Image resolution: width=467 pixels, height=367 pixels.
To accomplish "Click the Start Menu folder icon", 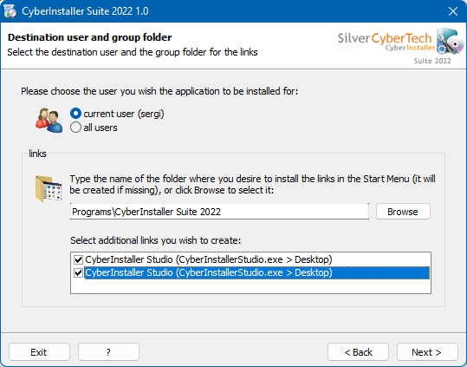I will (x=49, y=189).
